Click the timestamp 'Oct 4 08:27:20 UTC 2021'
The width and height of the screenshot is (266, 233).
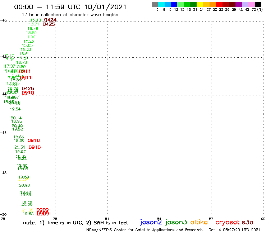[234, 230]
